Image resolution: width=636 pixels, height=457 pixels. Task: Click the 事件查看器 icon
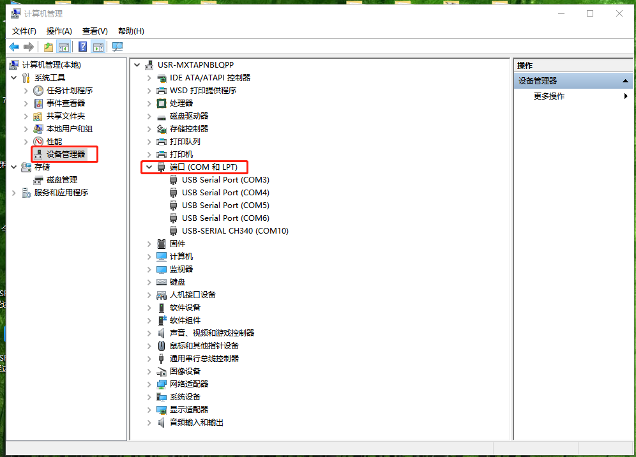[x=38, y=103]
